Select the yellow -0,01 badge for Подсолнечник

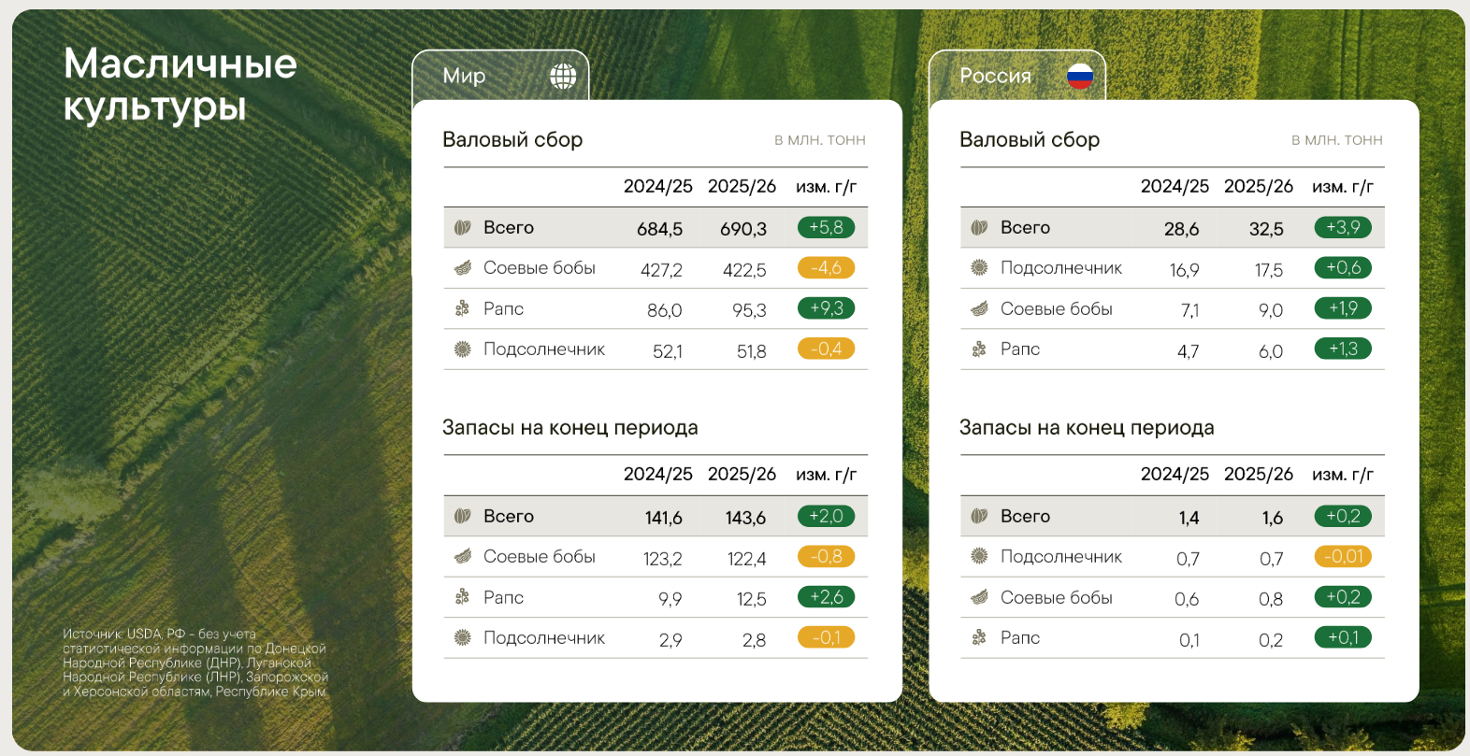1343,556
